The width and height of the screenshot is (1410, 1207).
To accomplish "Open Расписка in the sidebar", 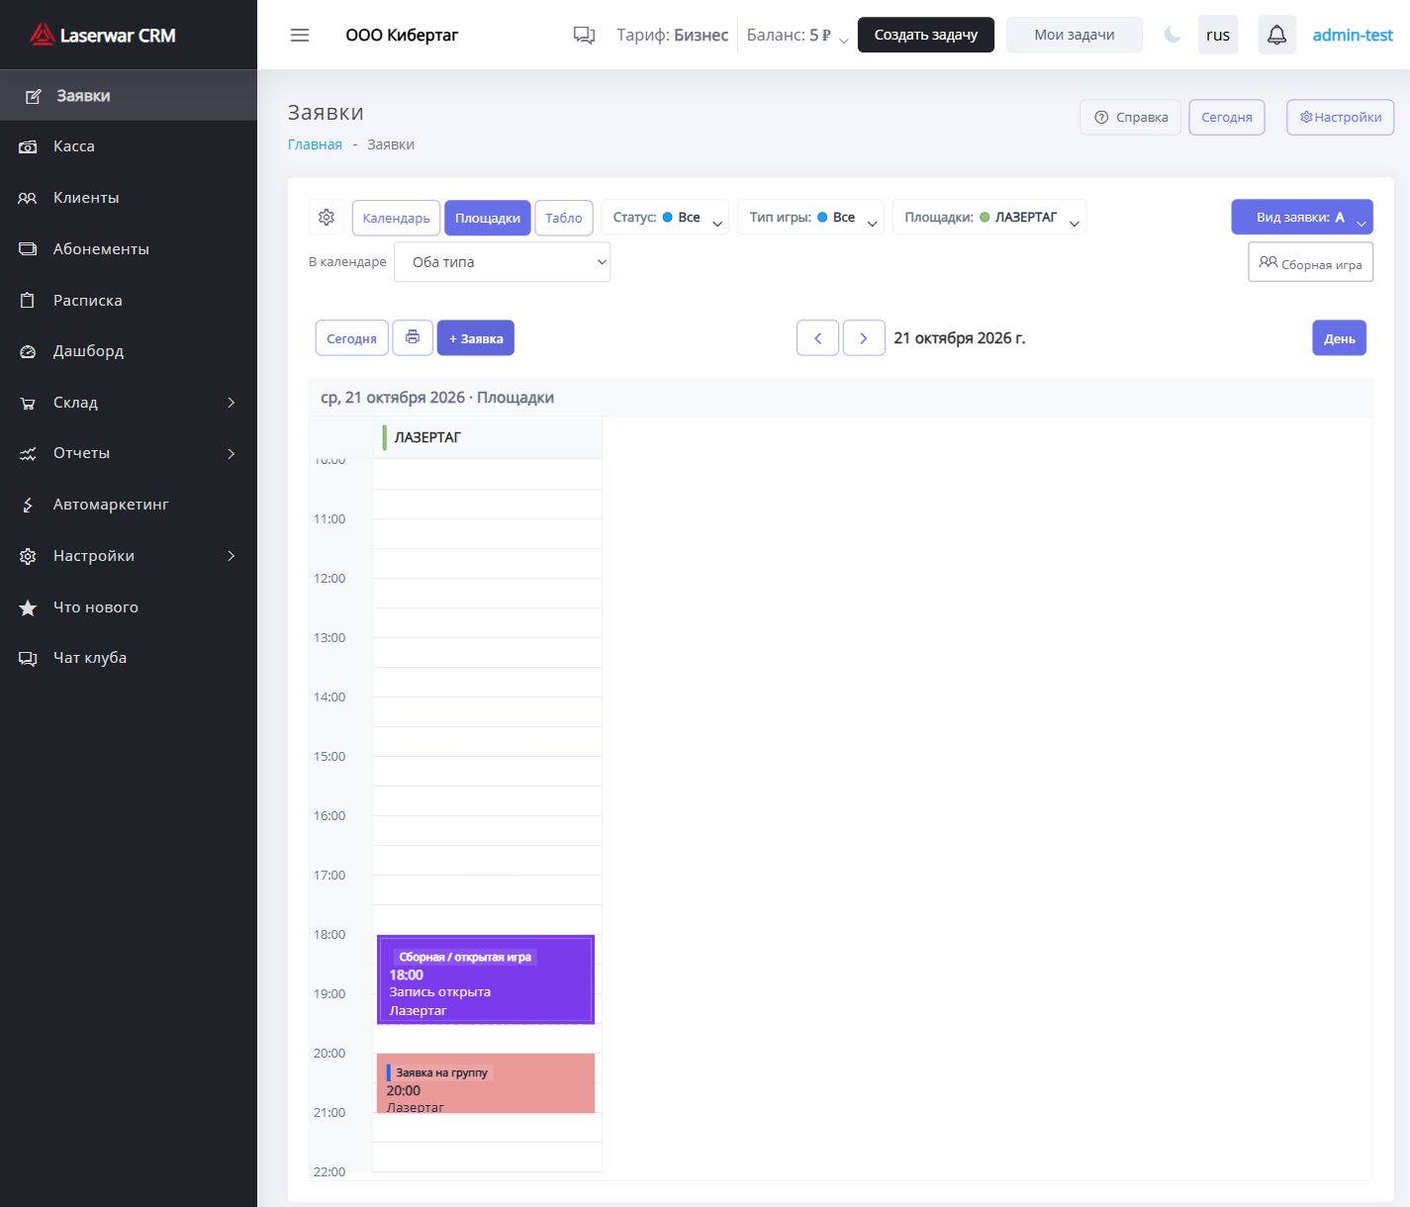I will [x=129, y=301].
